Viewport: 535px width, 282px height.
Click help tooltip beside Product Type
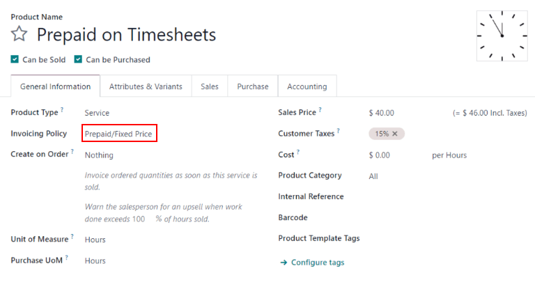coord(62,110)
